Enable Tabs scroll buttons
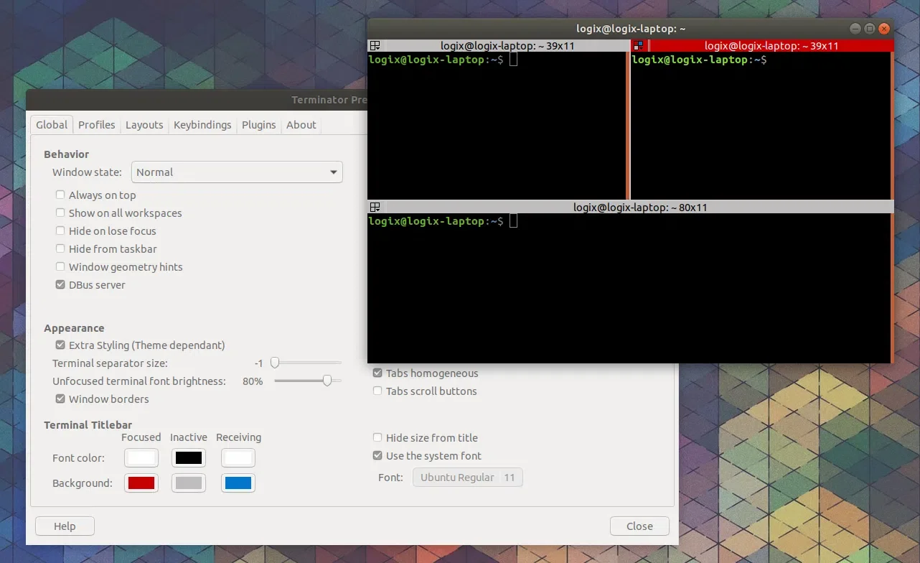 tap(377, 391)
